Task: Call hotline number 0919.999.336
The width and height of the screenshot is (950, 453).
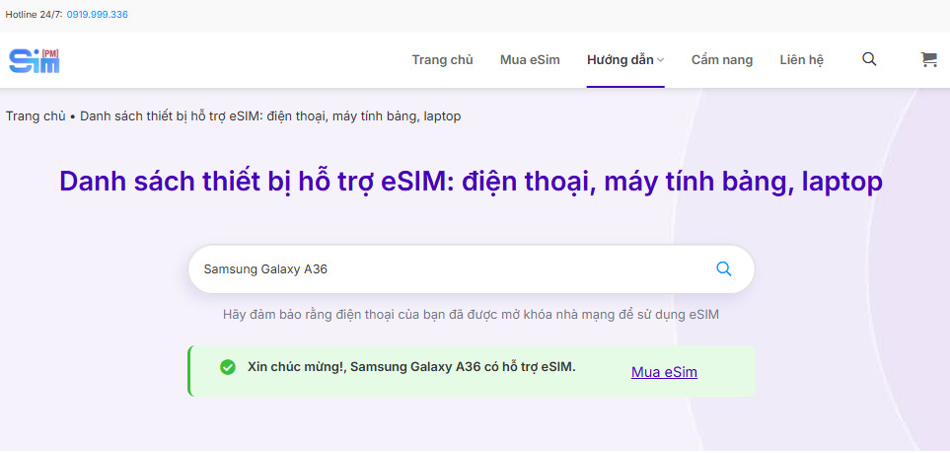Action: tap(97, 14)
